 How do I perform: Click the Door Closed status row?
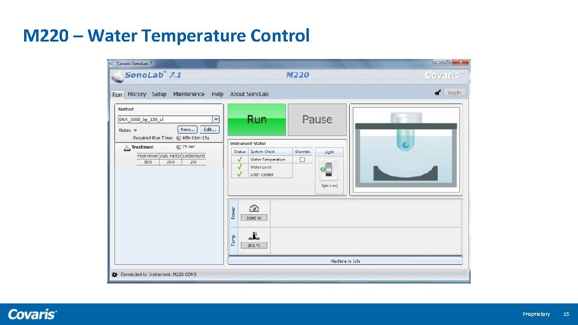[x=262, y=175]
